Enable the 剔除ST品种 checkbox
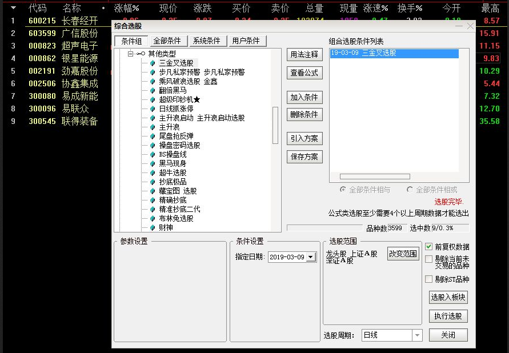Screen dimensions: 509x353 click(x=429, y=279)
